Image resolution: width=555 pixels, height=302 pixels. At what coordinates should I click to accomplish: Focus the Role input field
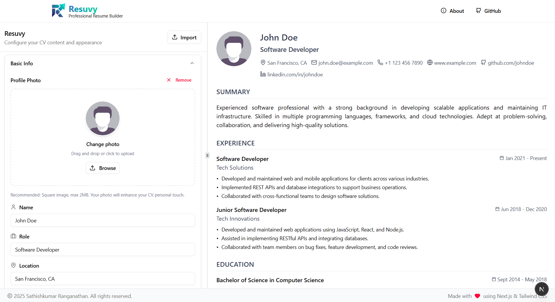point(103,250)
